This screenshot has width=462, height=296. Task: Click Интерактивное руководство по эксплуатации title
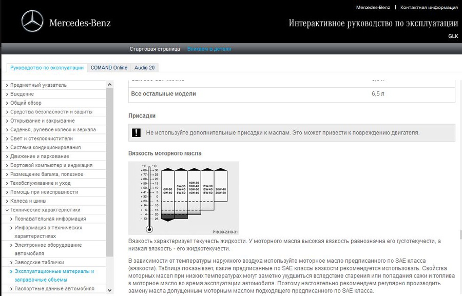373,23
